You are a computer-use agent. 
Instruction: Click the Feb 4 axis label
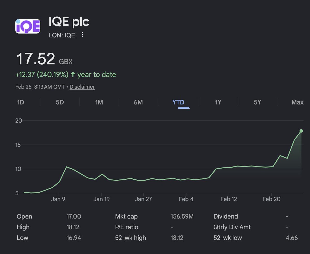click(186, 199)
